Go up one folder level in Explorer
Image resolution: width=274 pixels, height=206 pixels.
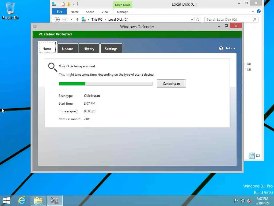pos(77,20)
